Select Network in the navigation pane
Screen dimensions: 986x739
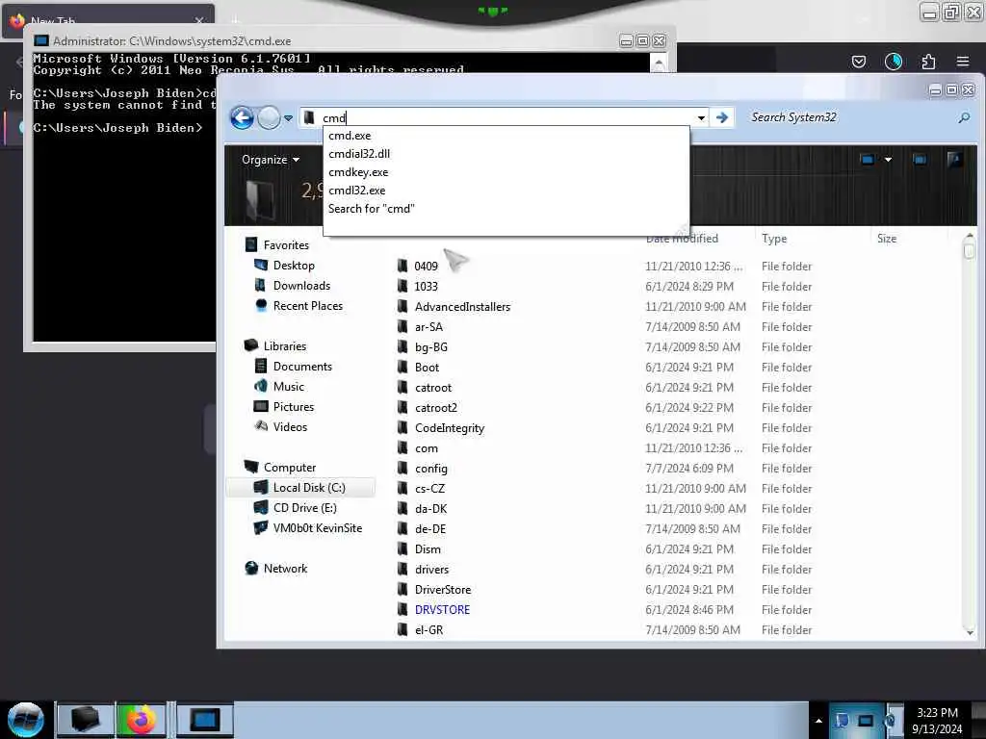click(x=285, y=569)
